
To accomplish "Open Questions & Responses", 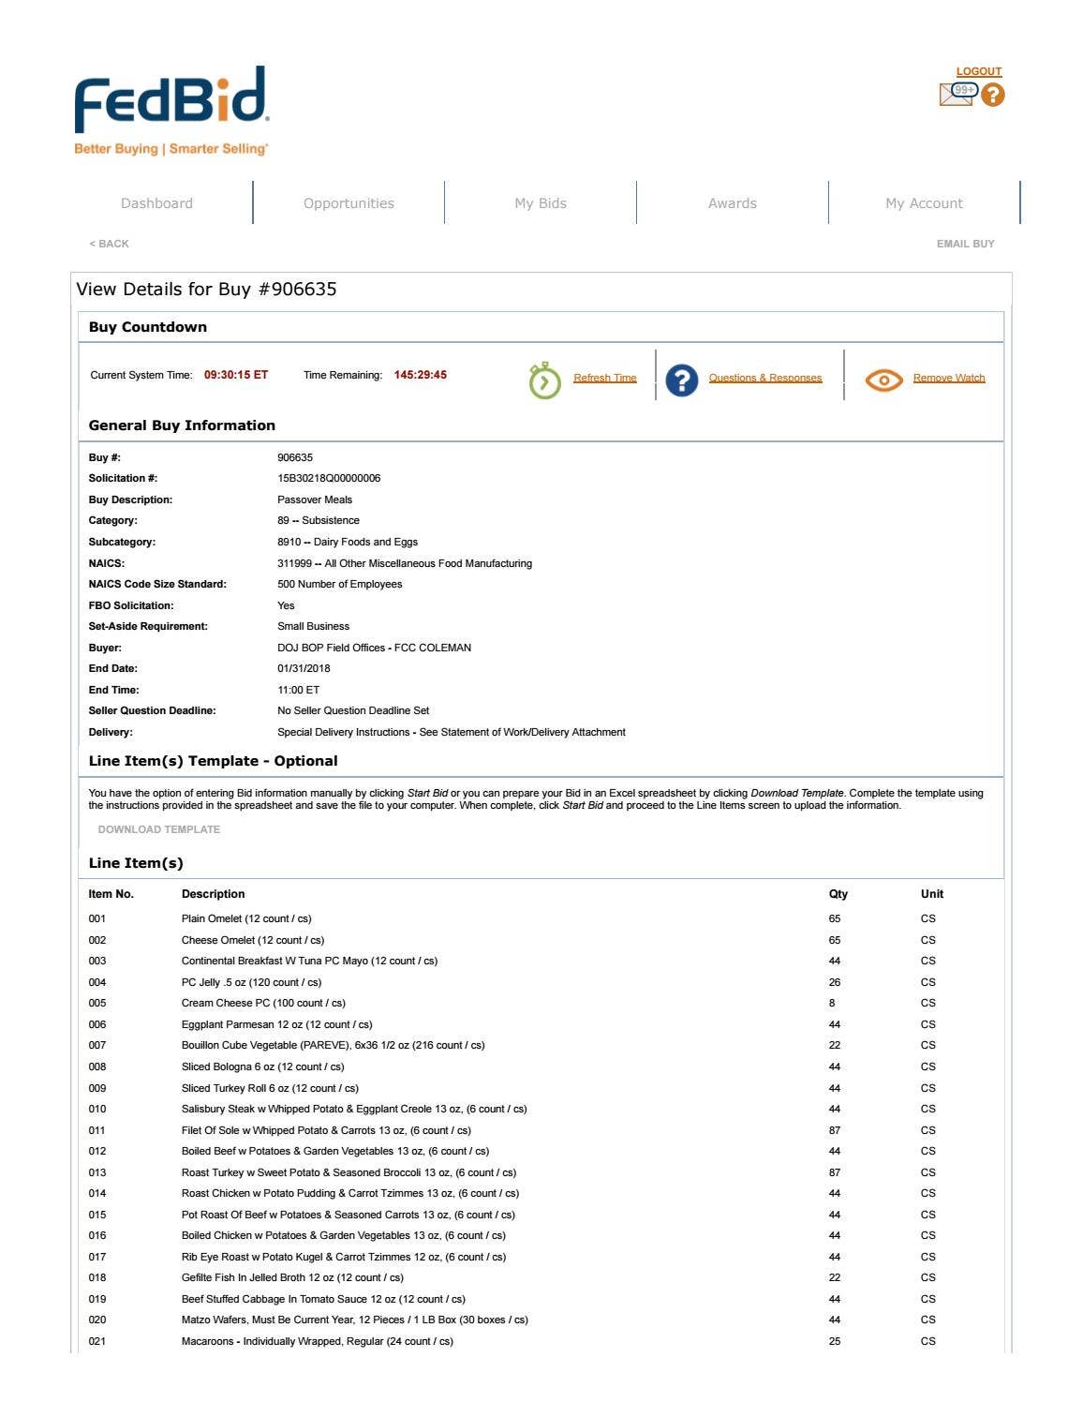I will click(x=766, y=377).
